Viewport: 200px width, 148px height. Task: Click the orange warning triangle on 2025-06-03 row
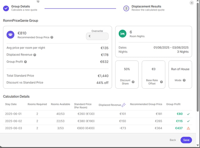188,128
